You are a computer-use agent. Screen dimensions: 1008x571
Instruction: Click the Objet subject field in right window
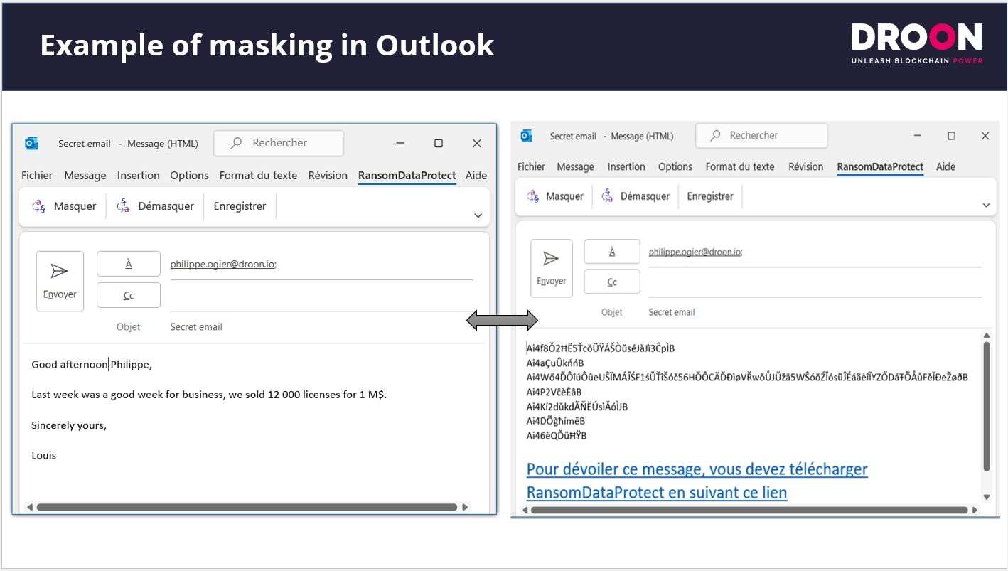[815, 312]
